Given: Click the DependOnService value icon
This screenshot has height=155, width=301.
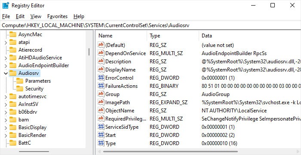Looking at the screenshot, I should click(101, 53).
